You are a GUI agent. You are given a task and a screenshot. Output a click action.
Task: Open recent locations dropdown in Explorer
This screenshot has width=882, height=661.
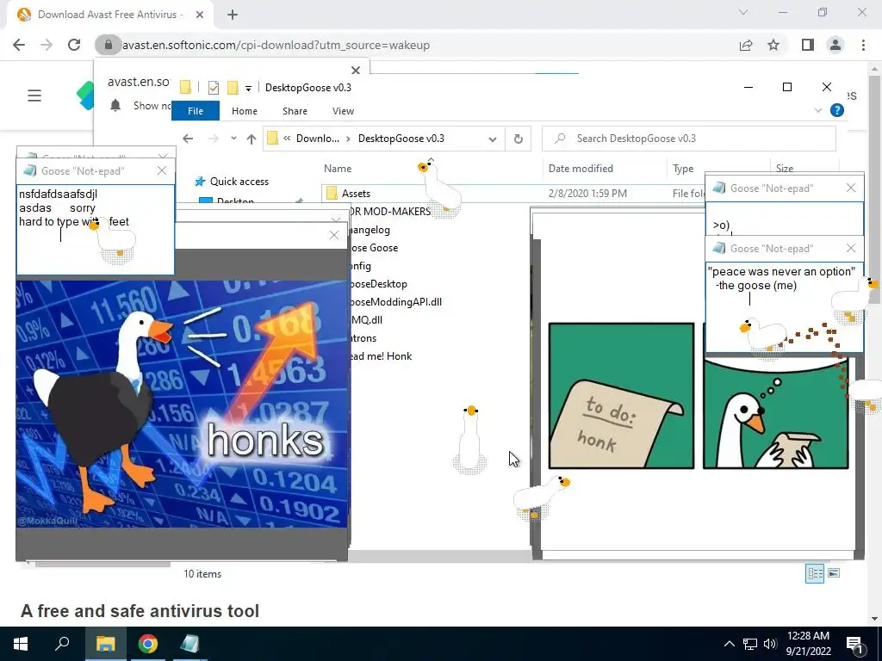click(233, 139)
